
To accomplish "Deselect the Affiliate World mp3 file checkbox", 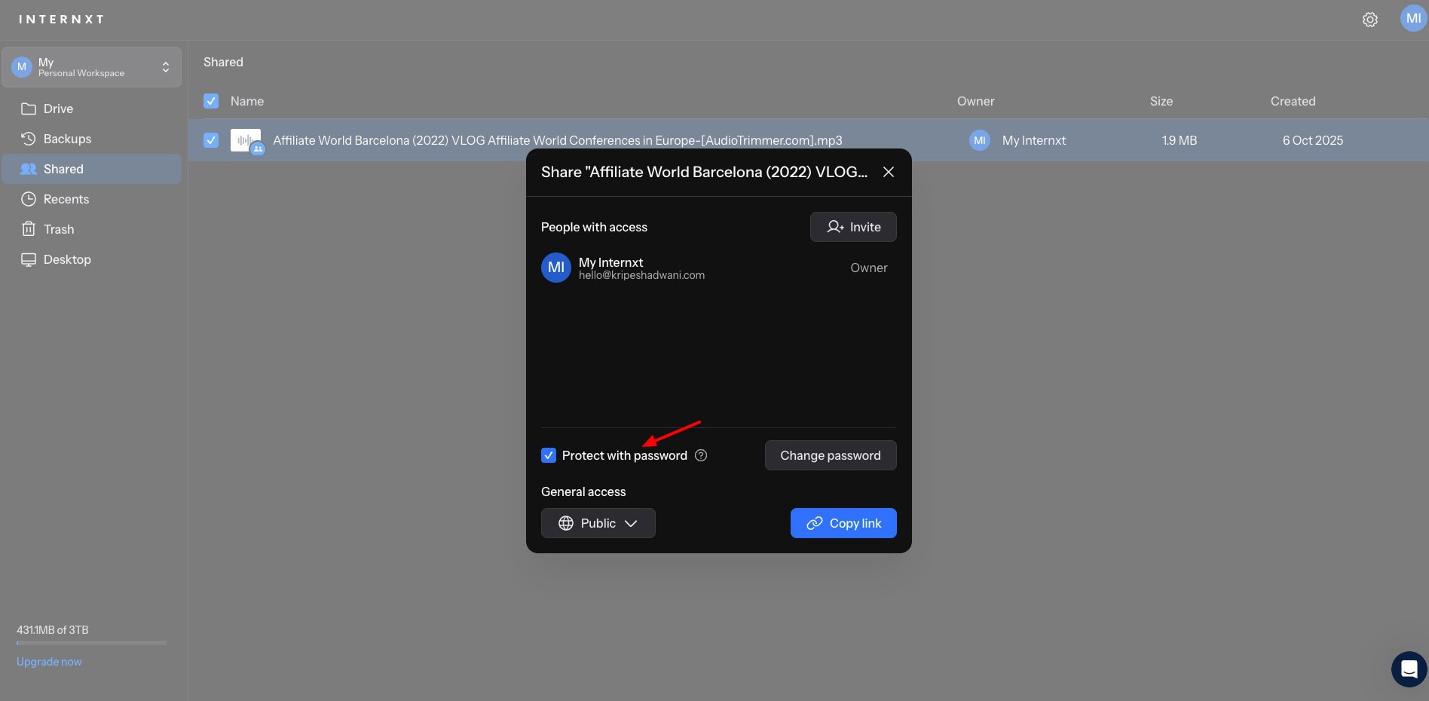I will click(x=211, y=140).
